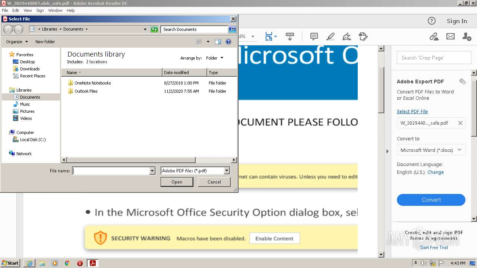Click the Open button in dialog
Screen dimensions: 477x268
click(x=177, y=182)
